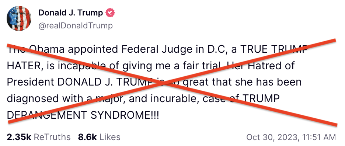Open the Oct 30, 2023 date
The width and height of the screenshot is (345, 146).
click(273, 137)
